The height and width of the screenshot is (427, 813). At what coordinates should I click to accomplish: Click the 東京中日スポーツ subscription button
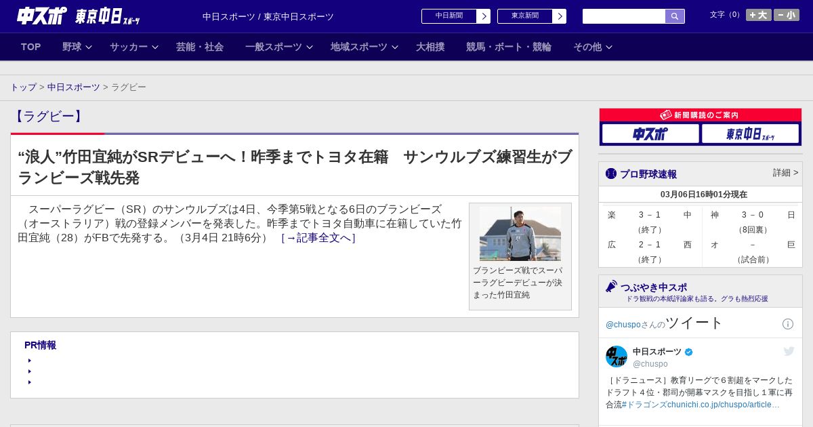point(751,134)
